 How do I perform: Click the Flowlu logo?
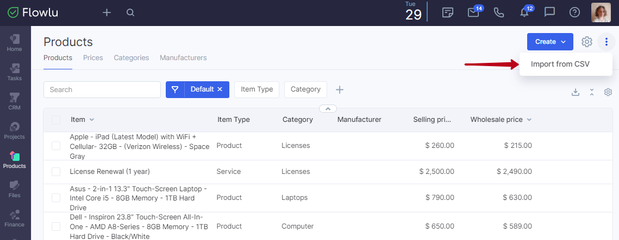(x=33, y=12)
